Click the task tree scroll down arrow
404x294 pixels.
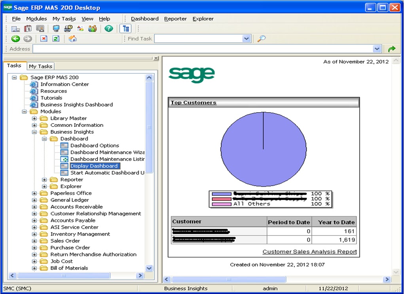[x=149, y=268]
